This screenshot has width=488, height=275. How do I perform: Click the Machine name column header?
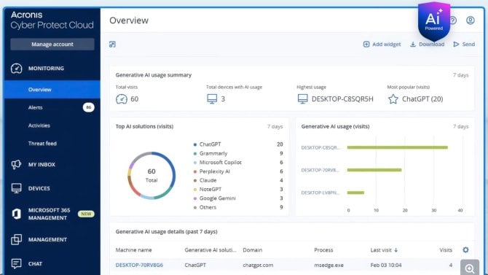click(x=133, y=250)
